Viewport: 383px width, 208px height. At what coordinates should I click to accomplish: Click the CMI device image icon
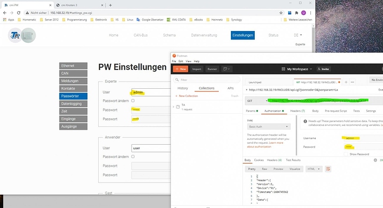[x=28, y=35]
